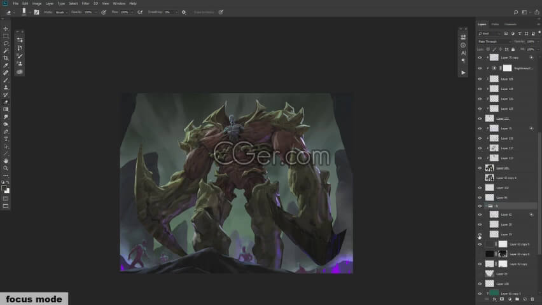Hide the Layer 42 copy layer

480,264
